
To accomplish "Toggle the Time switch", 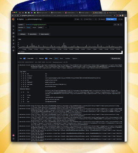I will tap(25, 59).
